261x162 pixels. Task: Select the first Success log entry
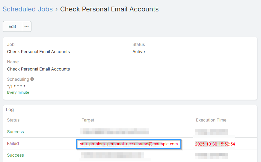[x=15, y=132]
